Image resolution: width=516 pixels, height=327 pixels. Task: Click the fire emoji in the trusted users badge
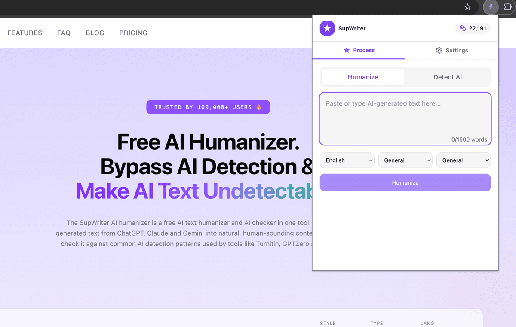point(258,107)
